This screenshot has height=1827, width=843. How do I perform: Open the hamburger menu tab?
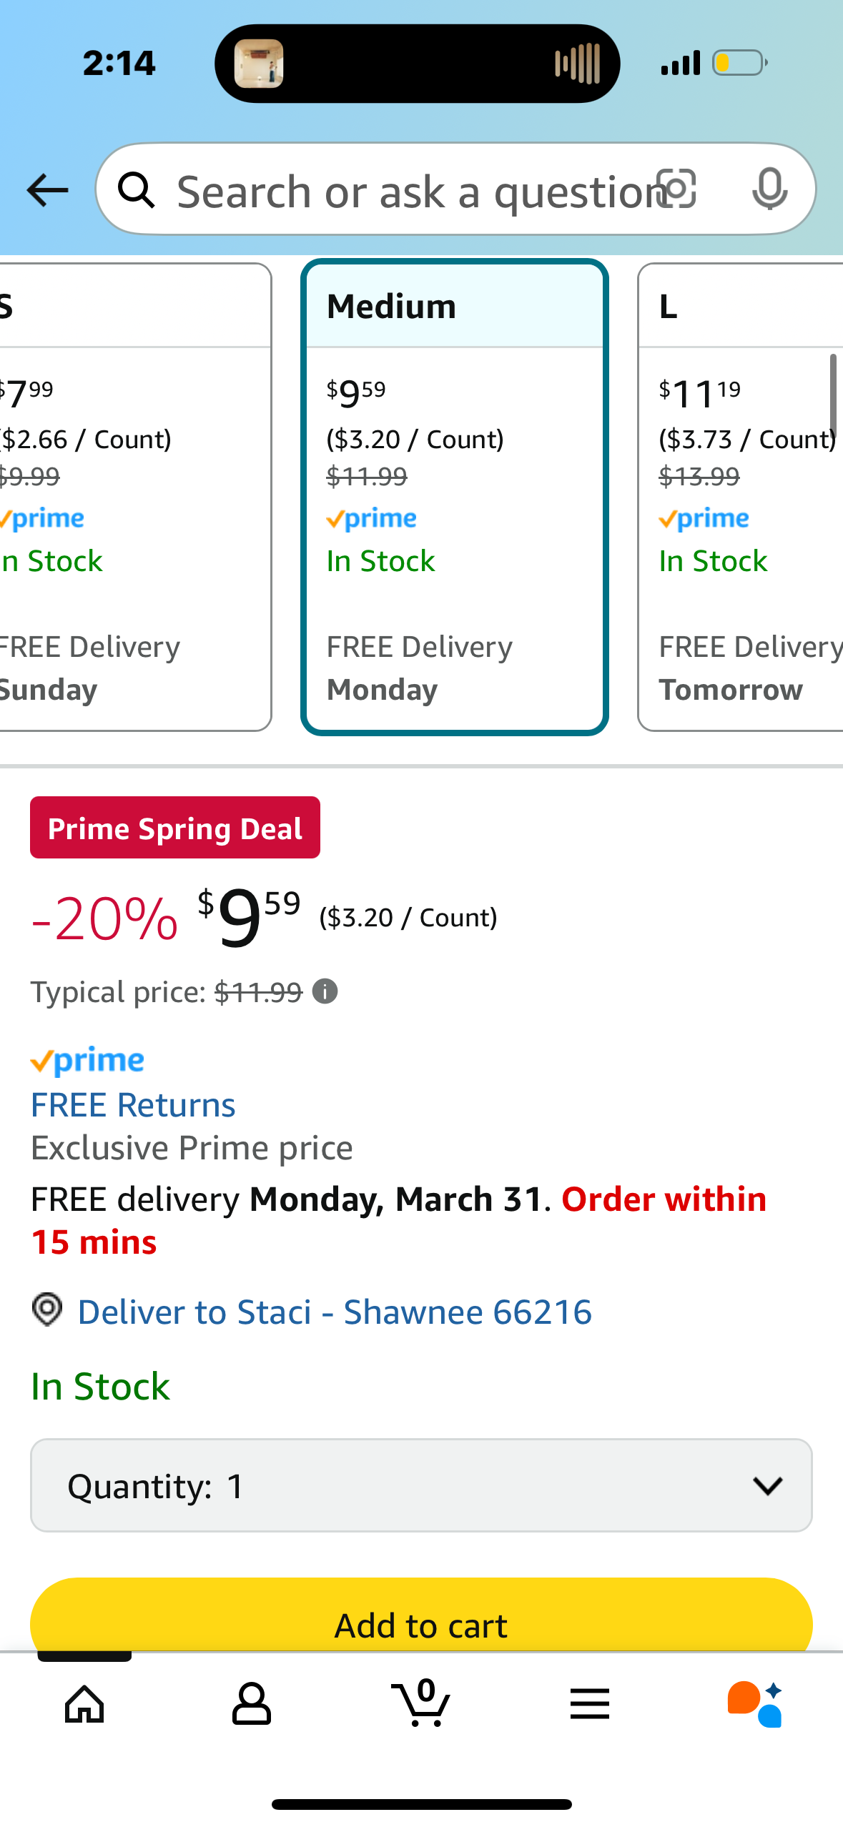click(x=589, y=1703)
